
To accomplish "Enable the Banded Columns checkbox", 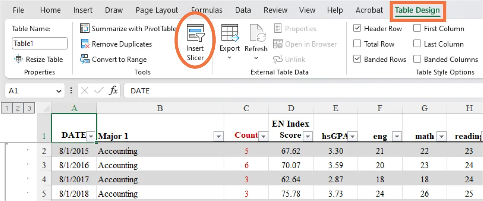I will tap(417, 59).
